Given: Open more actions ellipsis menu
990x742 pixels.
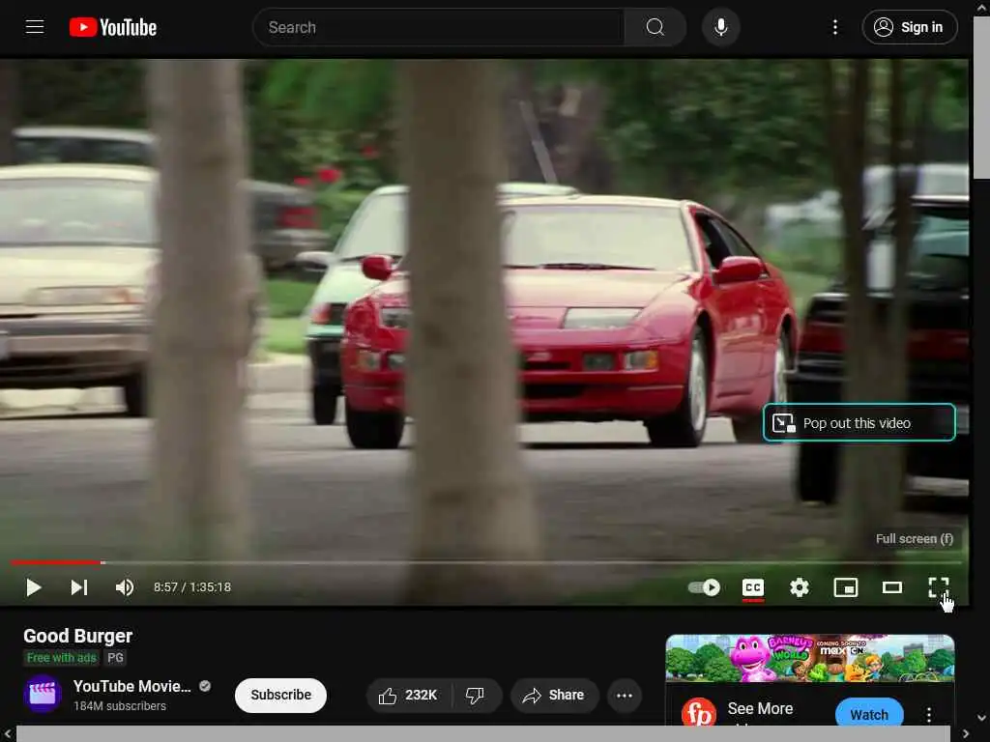Looking at the screenshot, I should [625, 696].
